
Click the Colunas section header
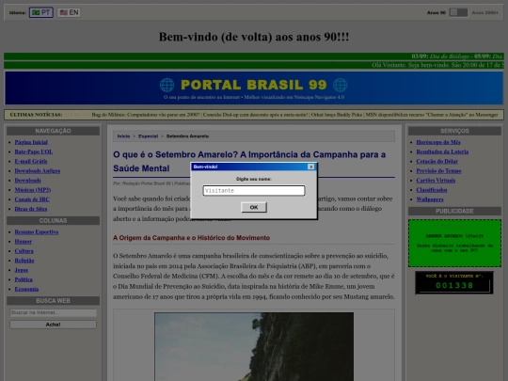point(53,221)
